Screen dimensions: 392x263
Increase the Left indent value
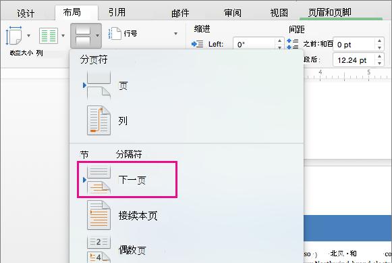(279, 41)
